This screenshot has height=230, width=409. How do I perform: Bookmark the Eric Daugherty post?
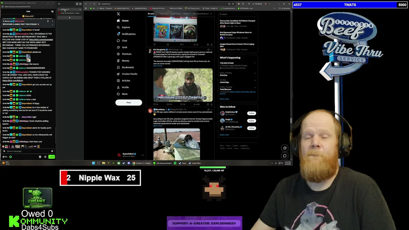click(208, 104)
